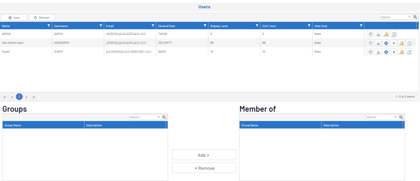Click Remove button between group lists
The image size is (420, 181).
204,168
